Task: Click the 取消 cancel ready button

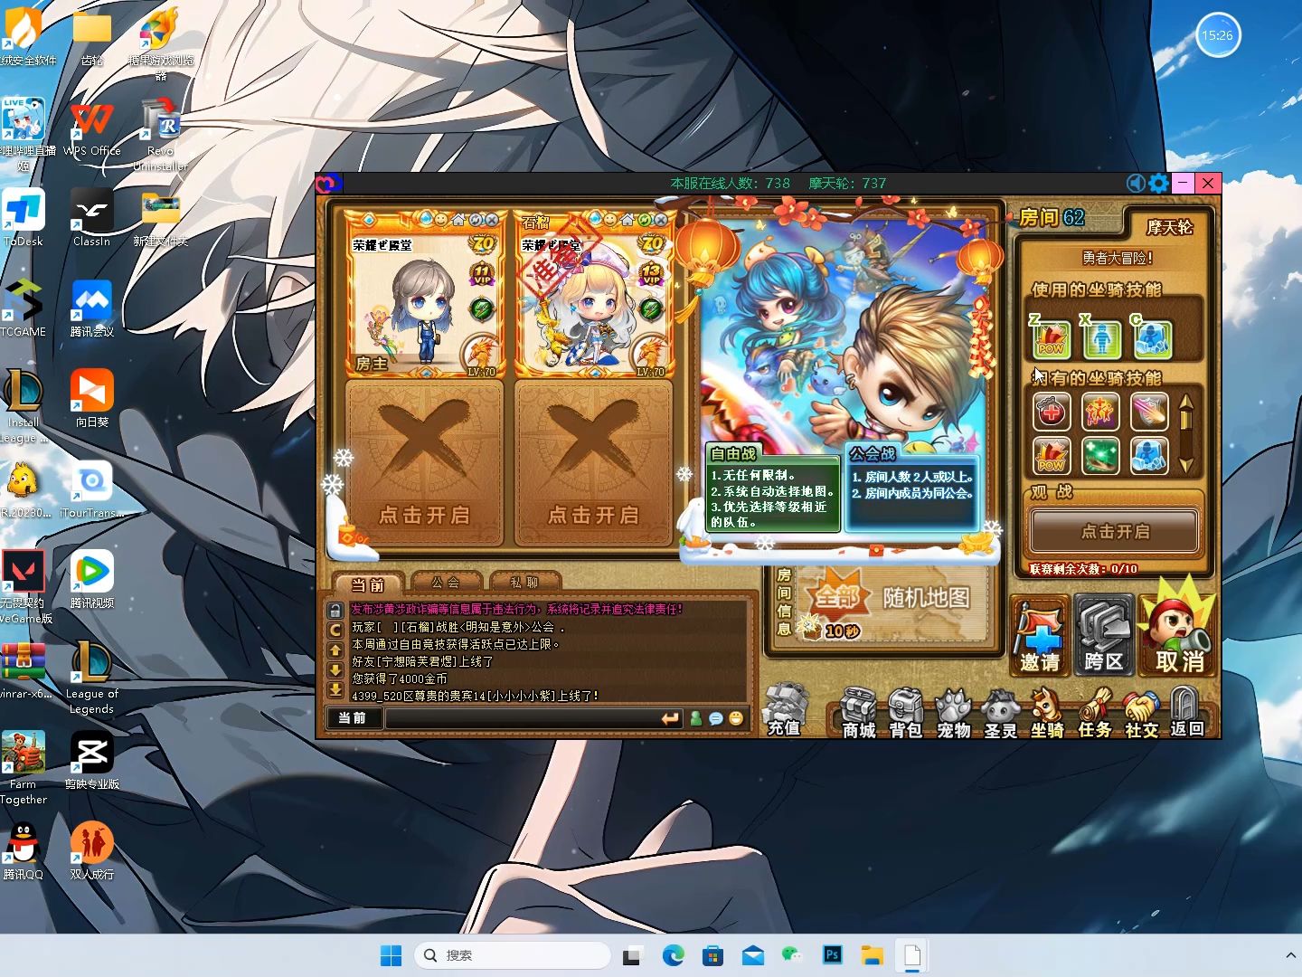Action: (1178, 629)
